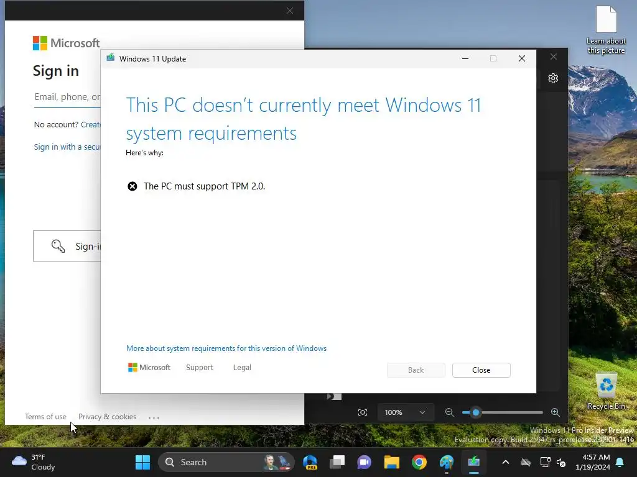The height and width of the screenshot is (477, 637).
Task: Click the fit-to-screen capture icon beside zoom
Action: [363, 412]
